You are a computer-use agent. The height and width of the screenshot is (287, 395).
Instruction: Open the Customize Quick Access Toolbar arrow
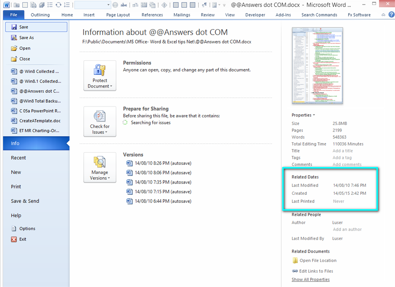(224, 5)
